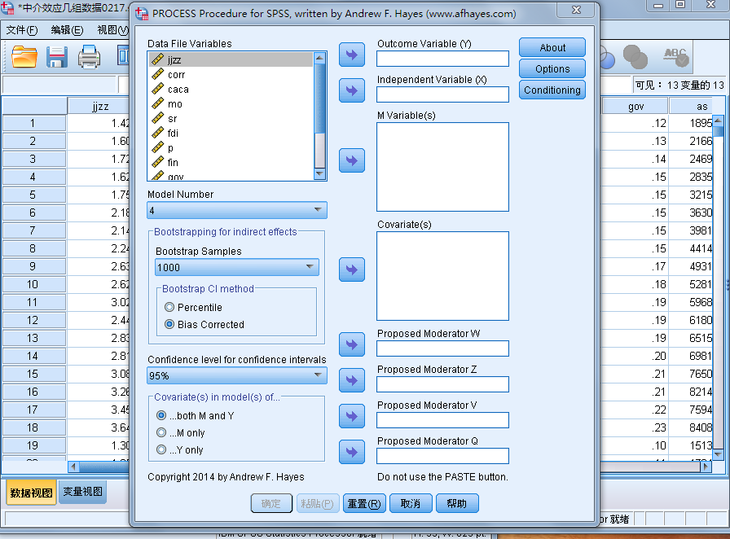Click gray circles icon in SPSS toolbar

coord(635,57)
